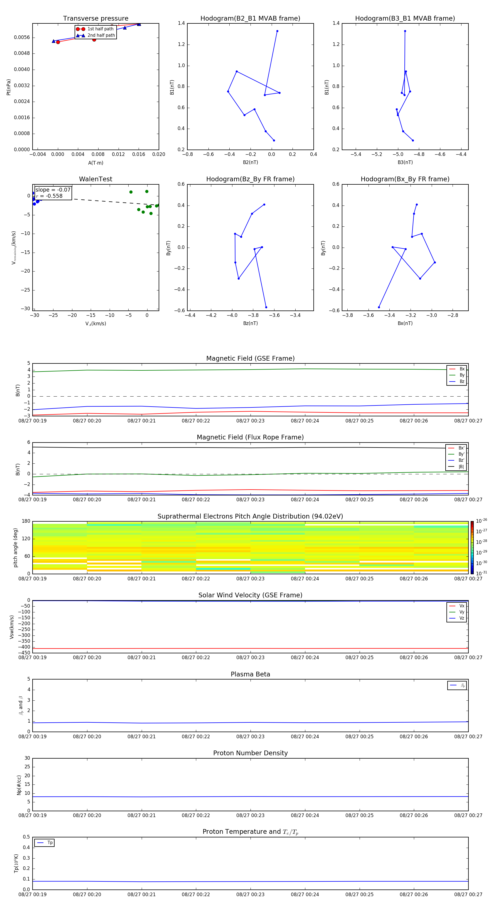Click the '10^-26' colorbar tick label
501x919 pixels.
point(482,521)
